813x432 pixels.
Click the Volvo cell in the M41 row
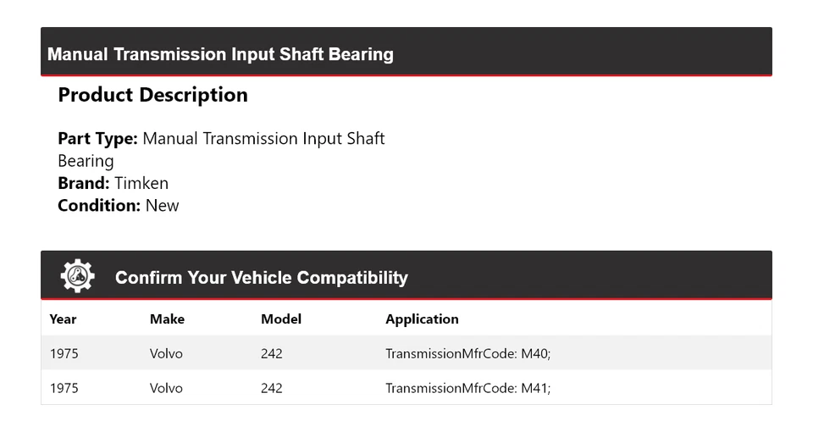click(x=166, y=388)
